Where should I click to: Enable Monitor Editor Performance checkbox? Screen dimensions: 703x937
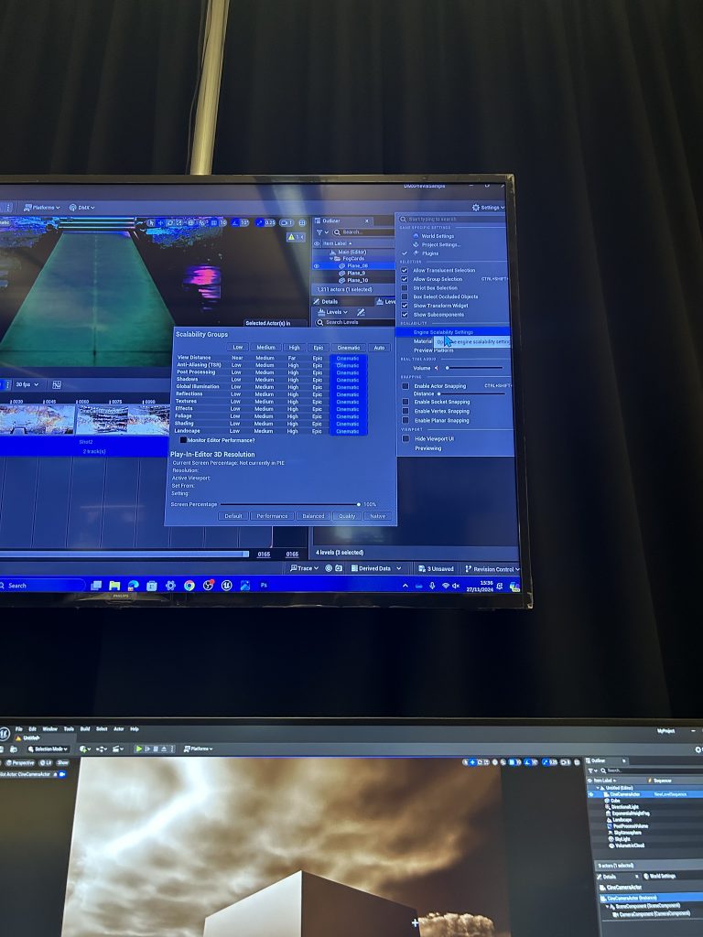[183, 440]
